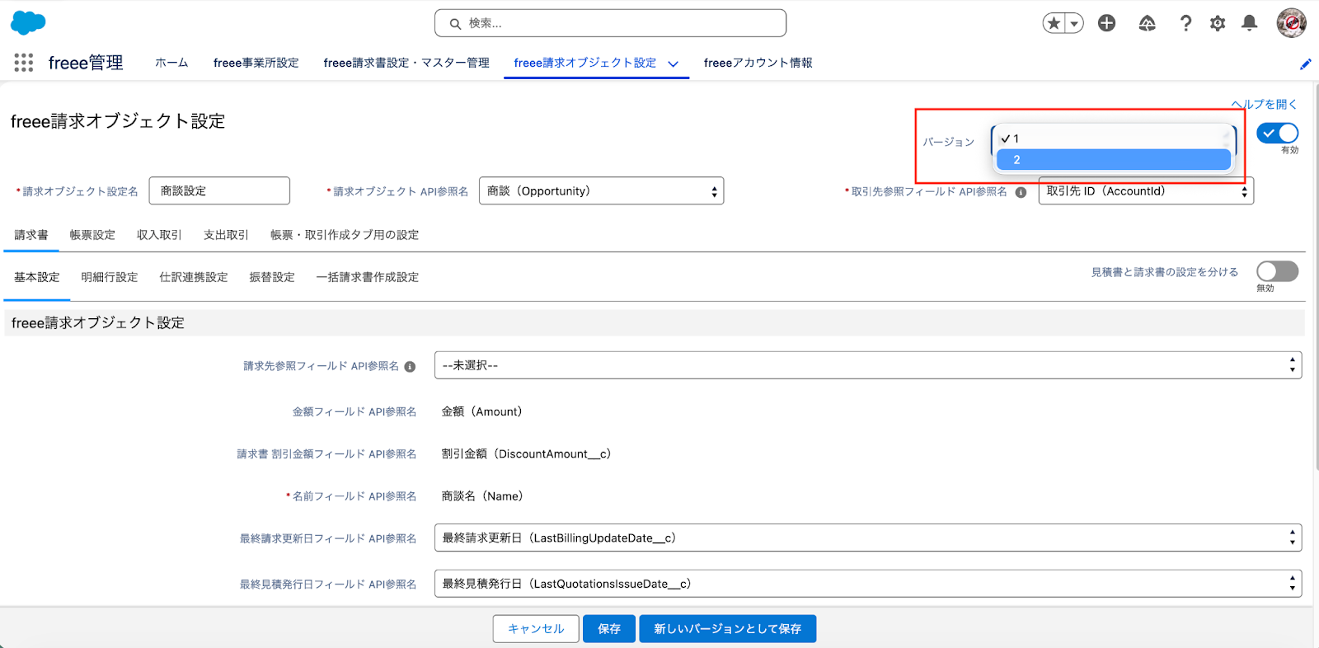Open the 最終見積発行日フィールド API参照名 dropdown
Image resolution: width=1319 pixels, height=648 pixels.
tap(868, 584)
